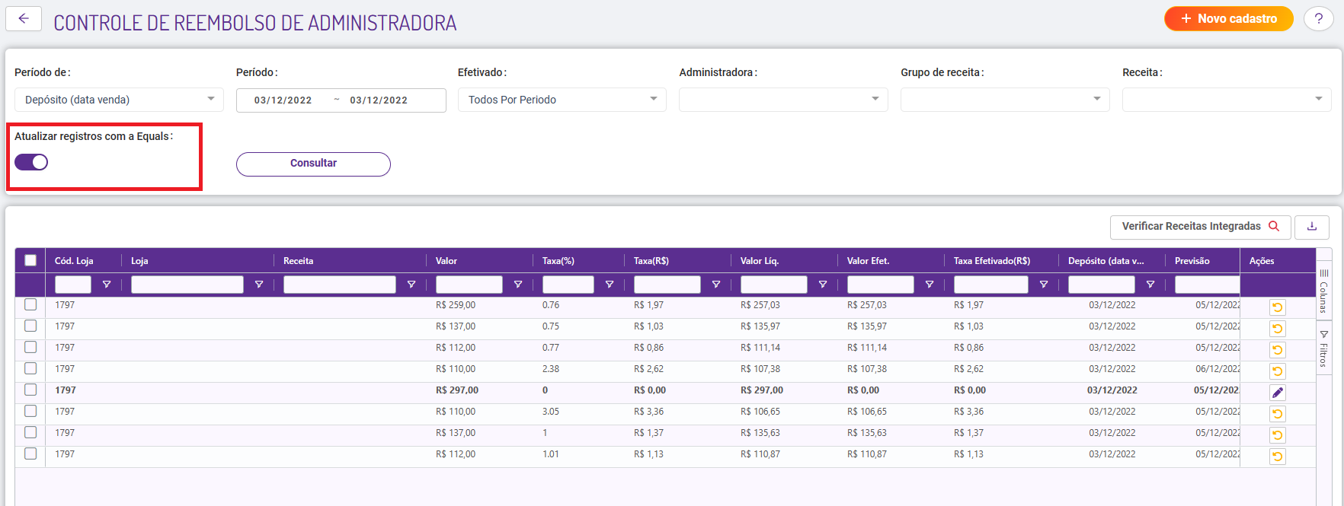
Task: Undo action on row with taxa 0.77
Action: (x=1278, y=350)
